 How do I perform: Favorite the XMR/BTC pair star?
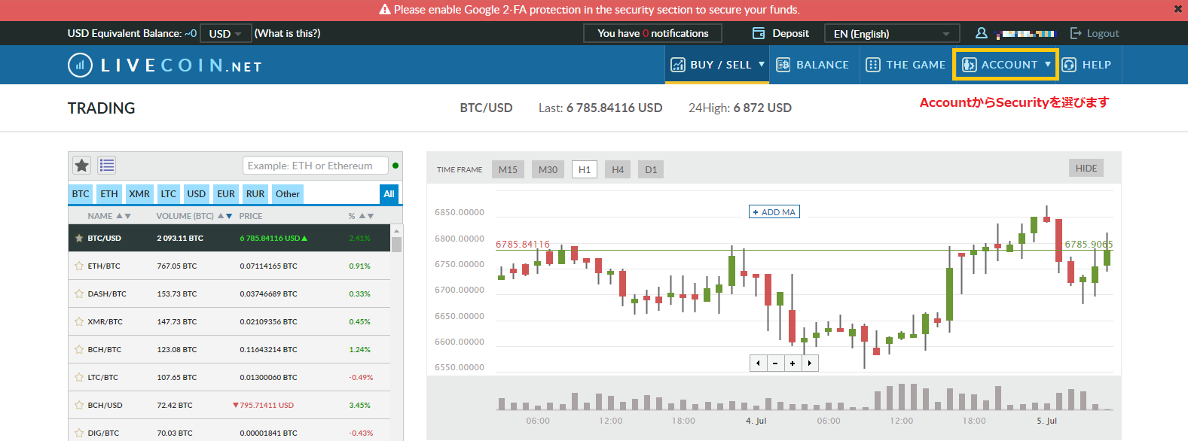79,321
